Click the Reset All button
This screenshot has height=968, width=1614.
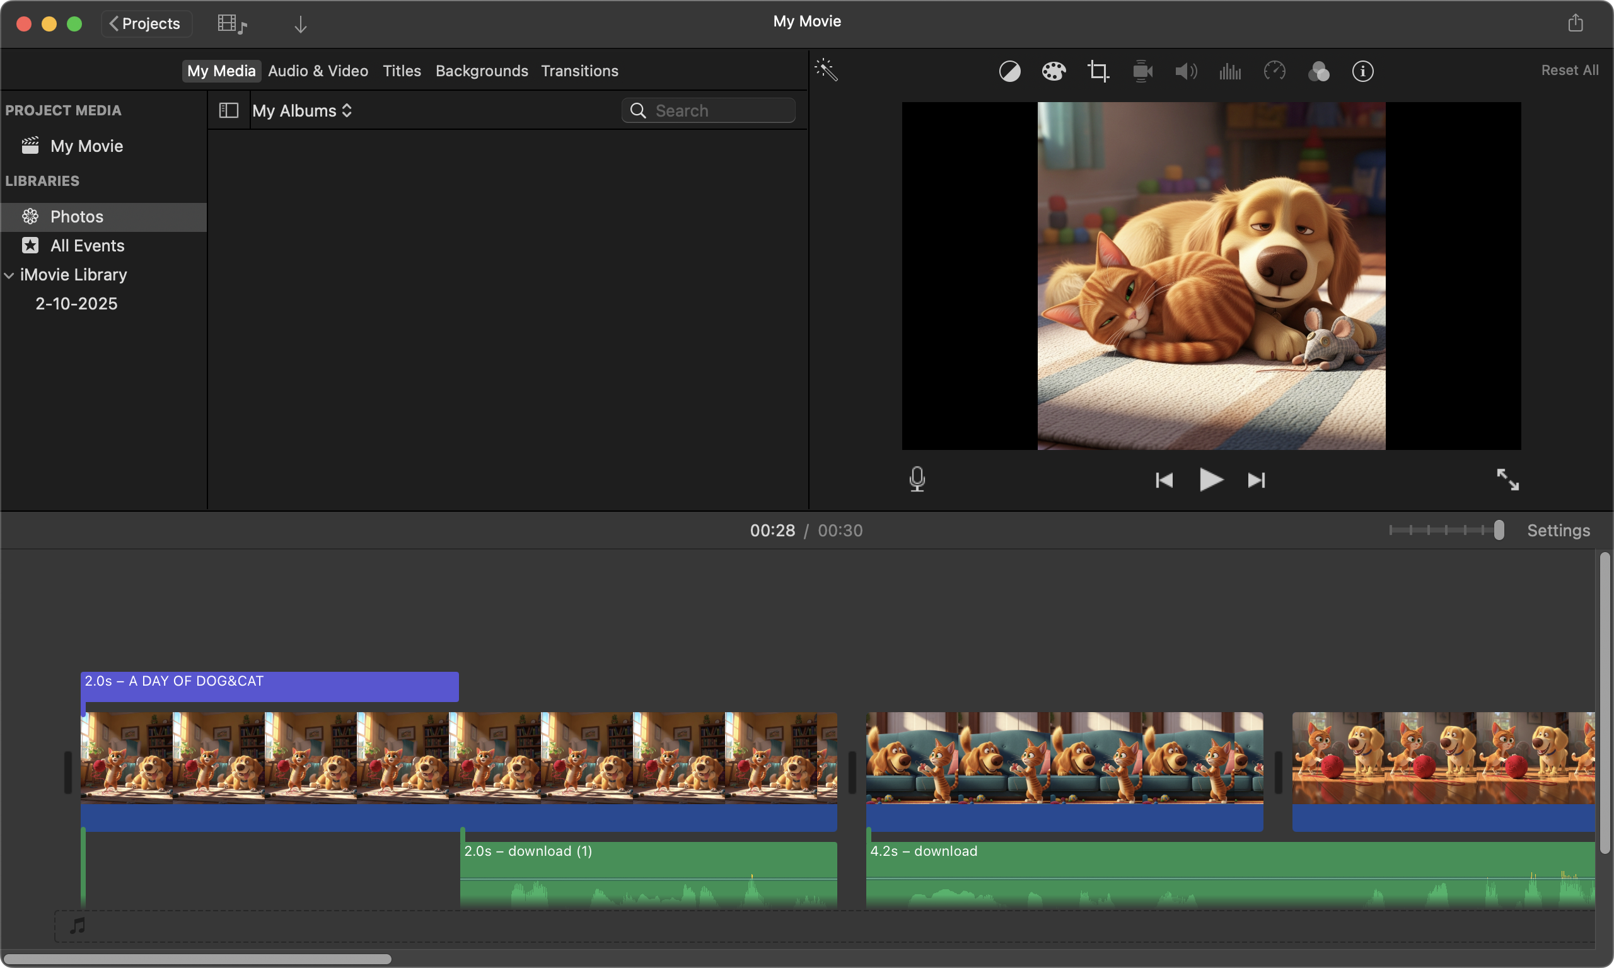pos(1569,70)
